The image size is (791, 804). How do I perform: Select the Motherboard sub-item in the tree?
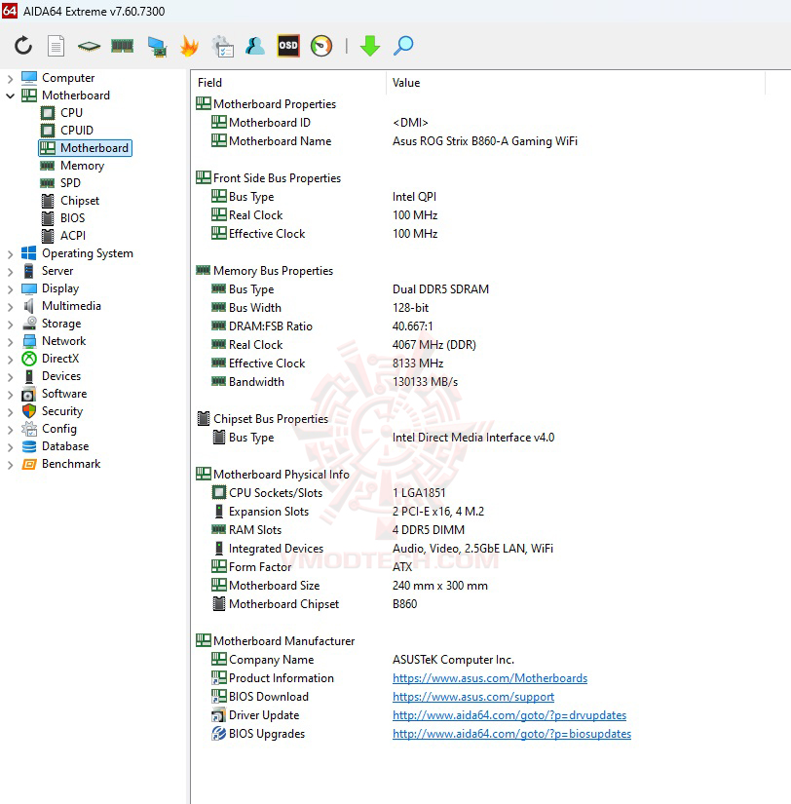click(85, 148)
